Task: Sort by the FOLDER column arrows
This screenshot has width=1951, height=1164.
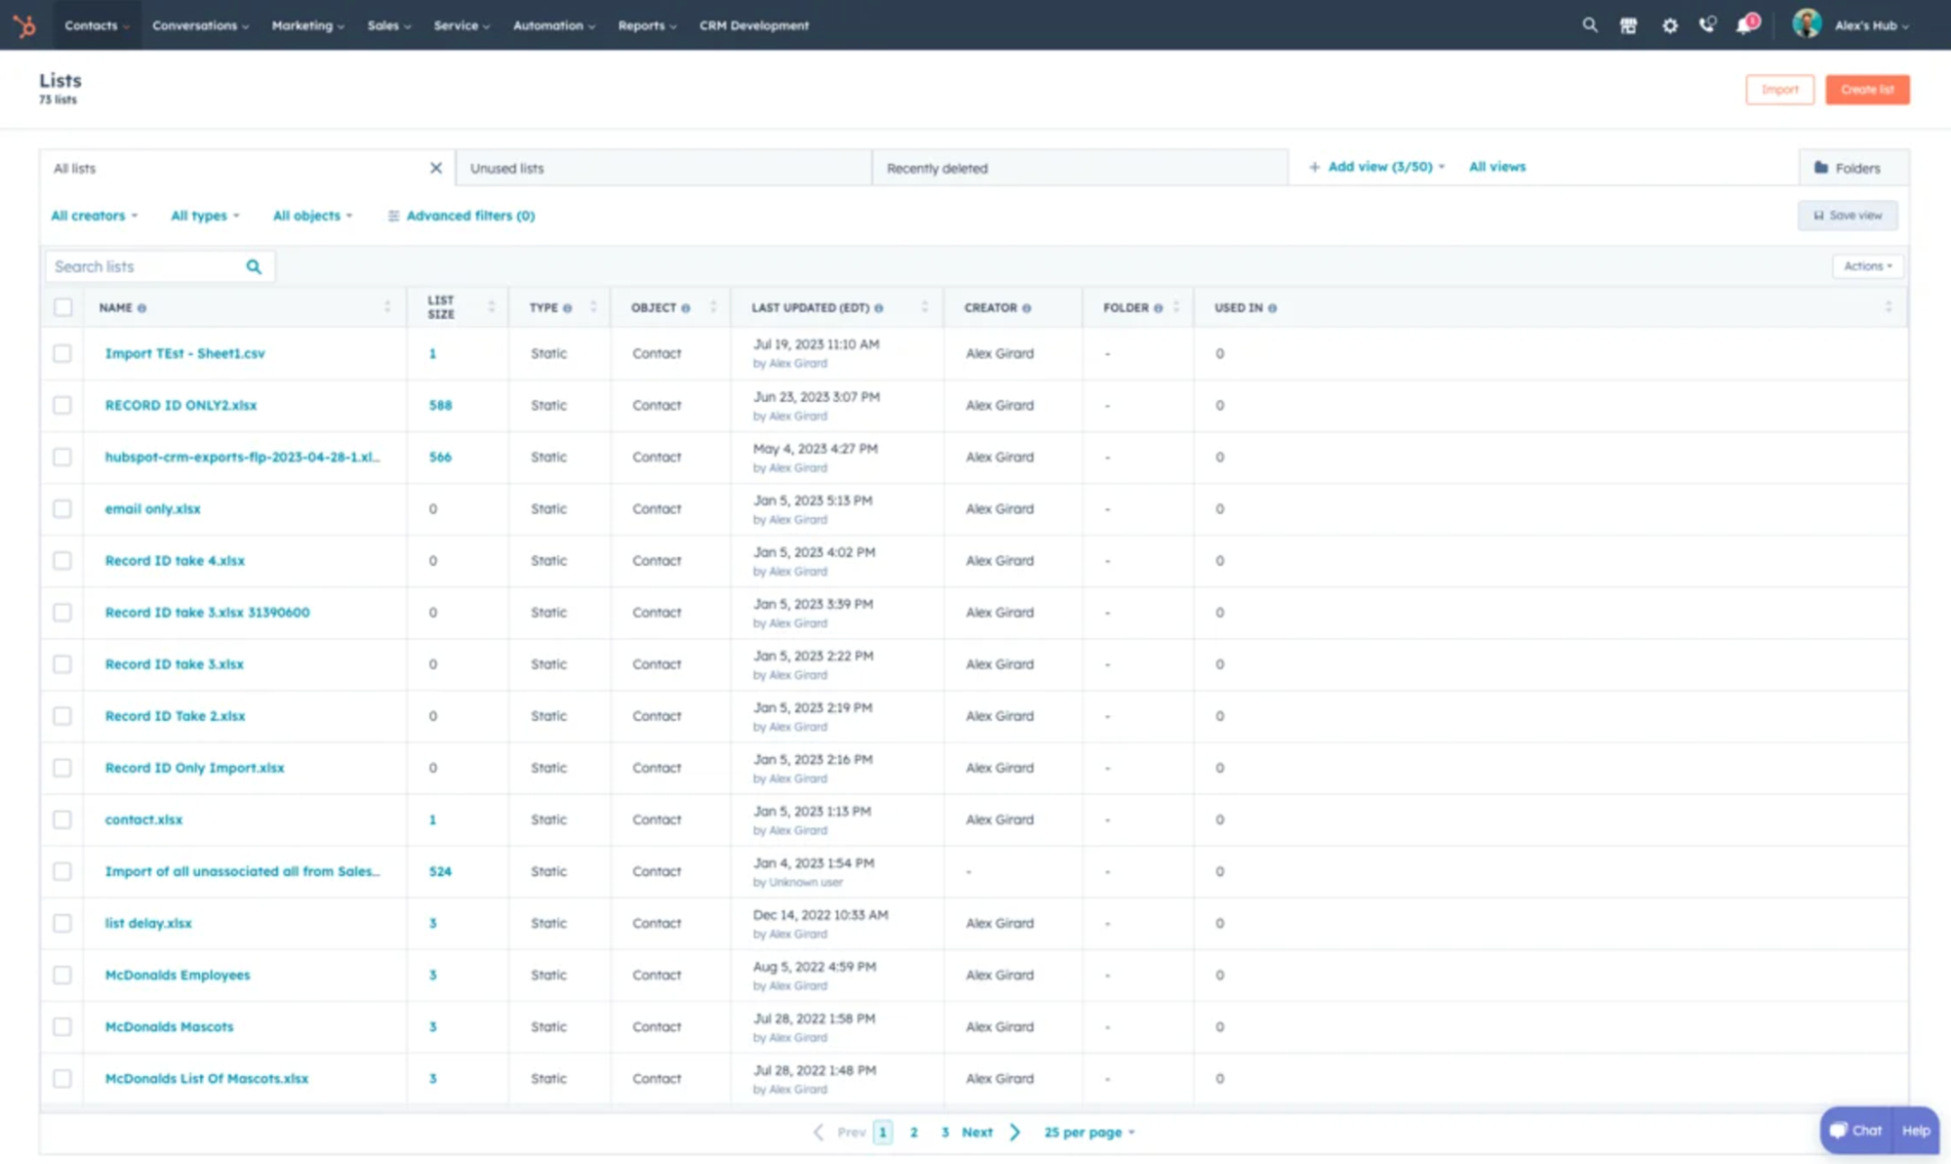Action: pyautogui.click(x=1176, y=307)
